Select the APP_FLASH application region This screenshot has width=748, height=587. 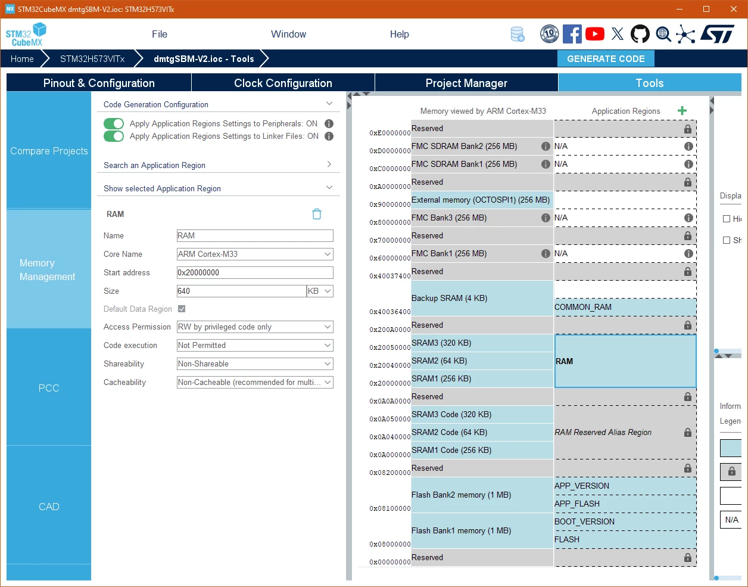coord(625,504)
